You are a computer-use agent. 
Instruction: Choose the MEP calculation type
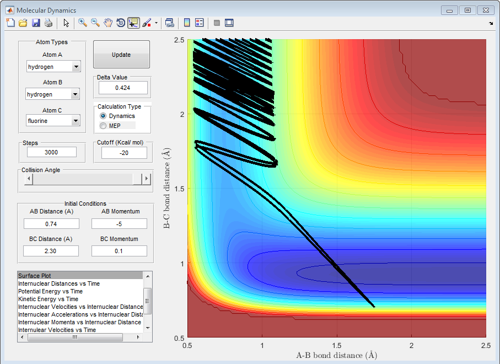point(103,126)
